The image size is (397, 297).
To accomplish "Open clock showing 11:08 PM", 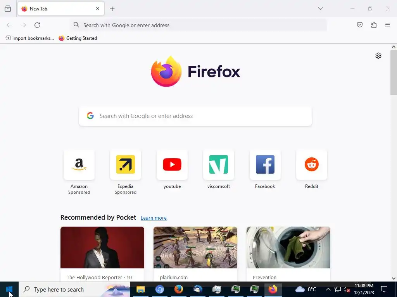I will tap(364, 289).
